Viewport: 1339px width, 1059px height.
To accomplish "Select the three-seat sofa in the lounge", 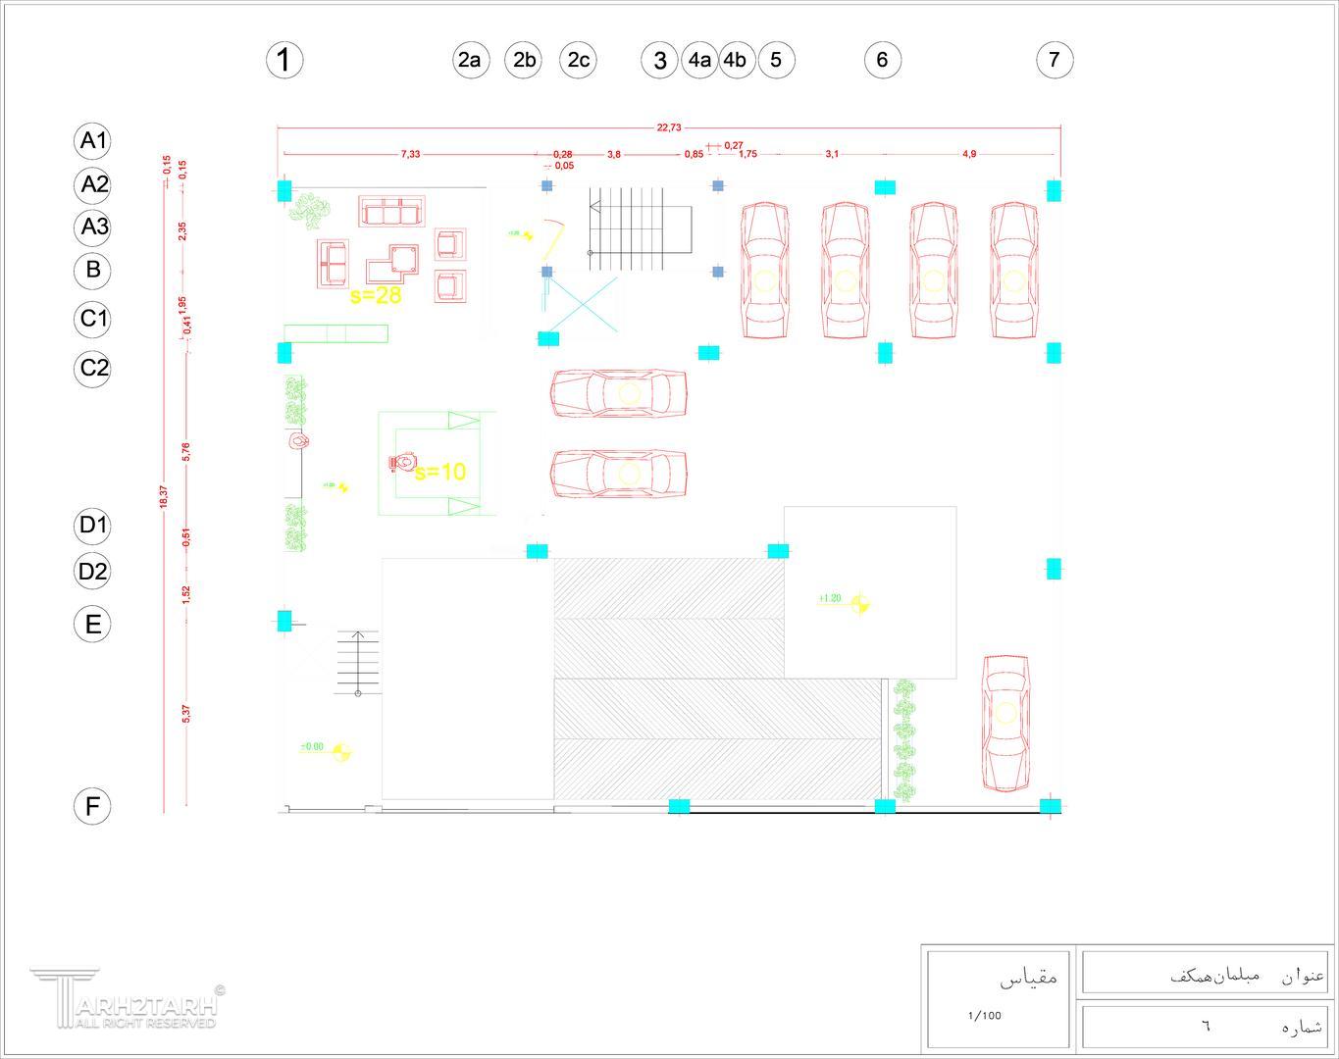I will (391, 212).
